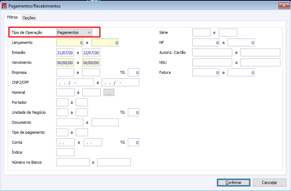Image resolution: width=291 pixels, height=191 pixels.
Task: Click the Documento end field
Action: [105, 123]
